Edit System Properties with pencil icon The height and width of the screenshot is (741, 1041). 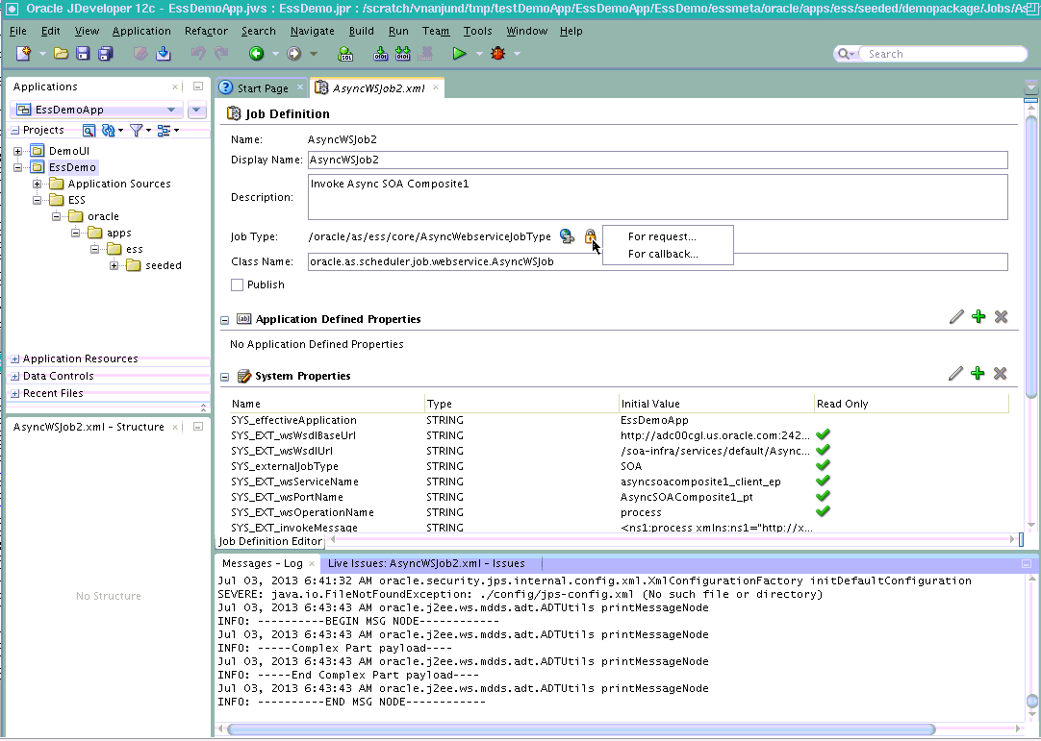pyautogui.click(x=956, y=374)
